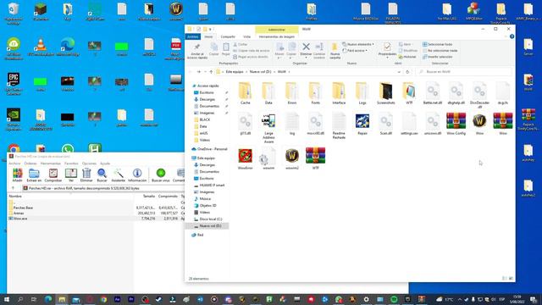
Task: Open the Archivo tab in Explorer
Action: click(193, 36)
